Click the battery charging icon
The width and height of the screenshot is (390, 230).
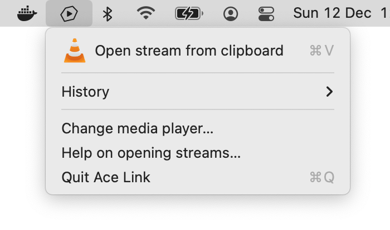(x=189, y=13)
